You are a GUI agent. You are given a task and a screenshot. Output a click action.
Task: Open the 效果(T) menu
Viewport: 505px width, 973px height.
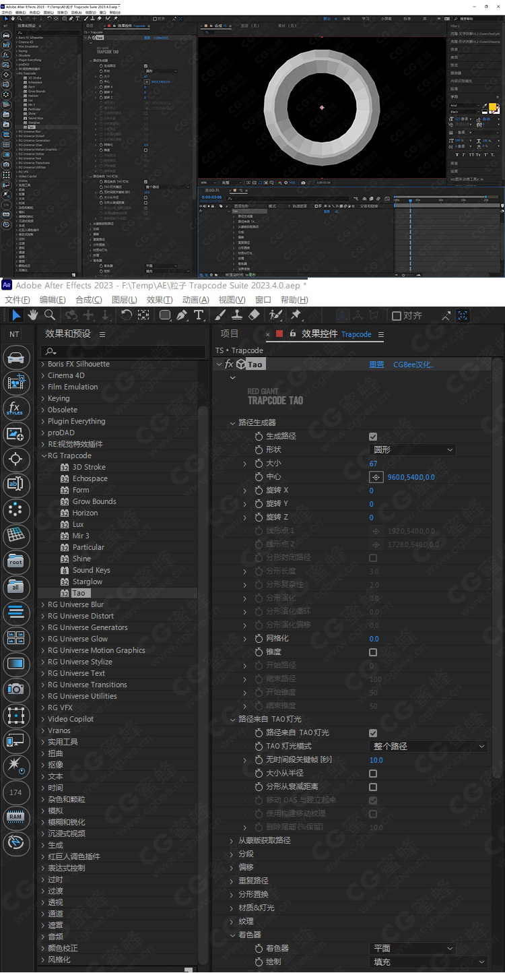pyautogui.click(x=160, y=300)
